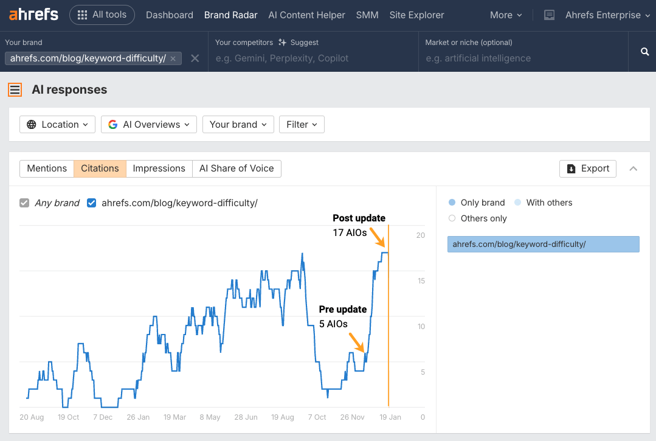Image resolution: width=656 pixels, height=441 pixels.
Task: Click the orange hamburger icon beside AI responses
Action: click(15, 89)
